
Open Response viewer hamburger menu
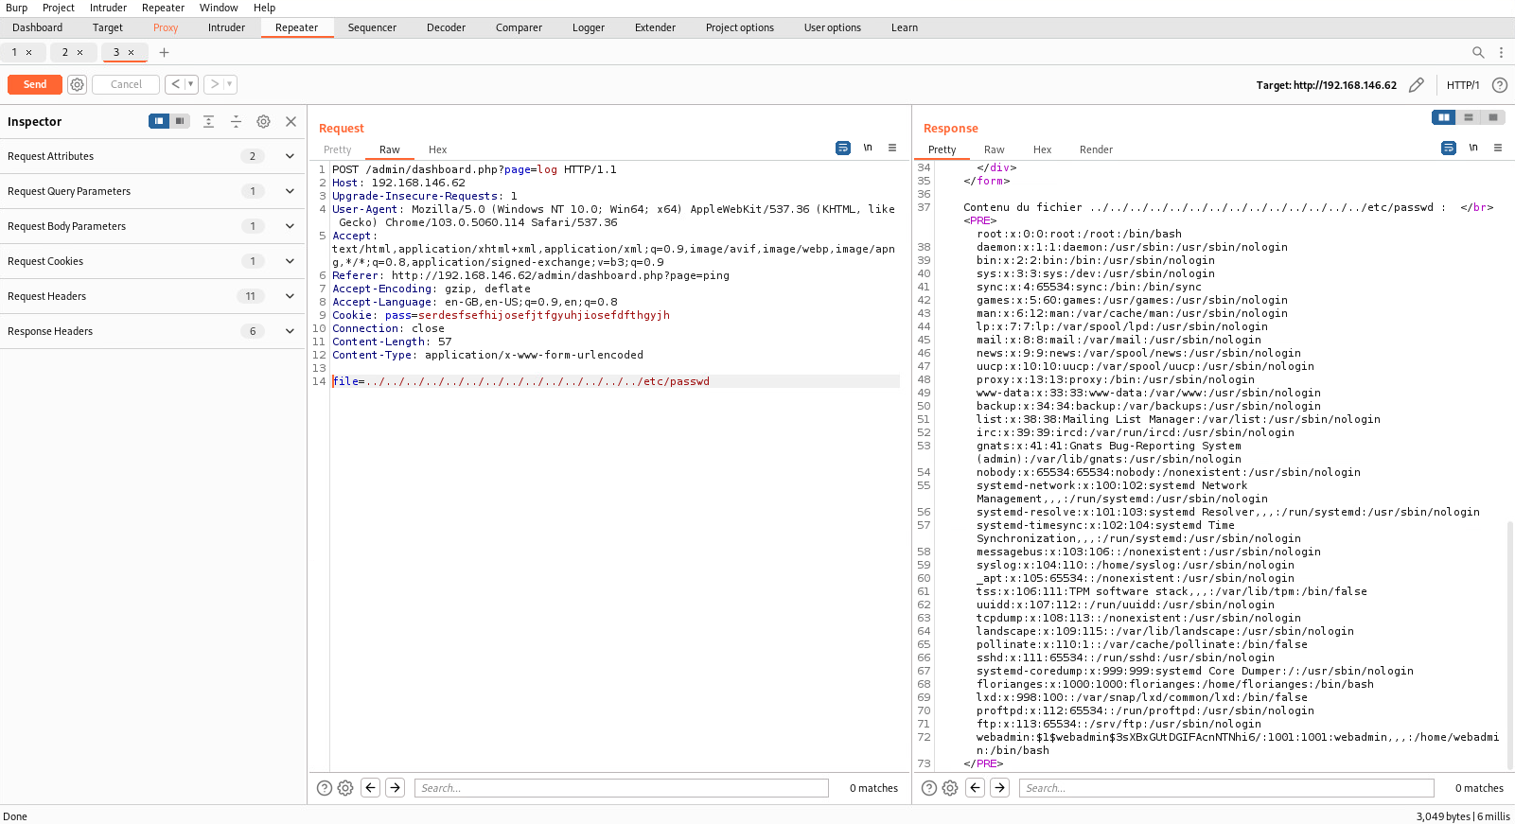click(x=1498, y=148)
